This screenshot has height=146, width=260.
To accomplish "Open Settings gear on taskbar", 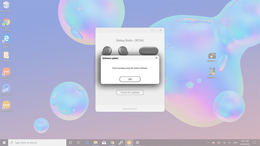I will [138, 143].
